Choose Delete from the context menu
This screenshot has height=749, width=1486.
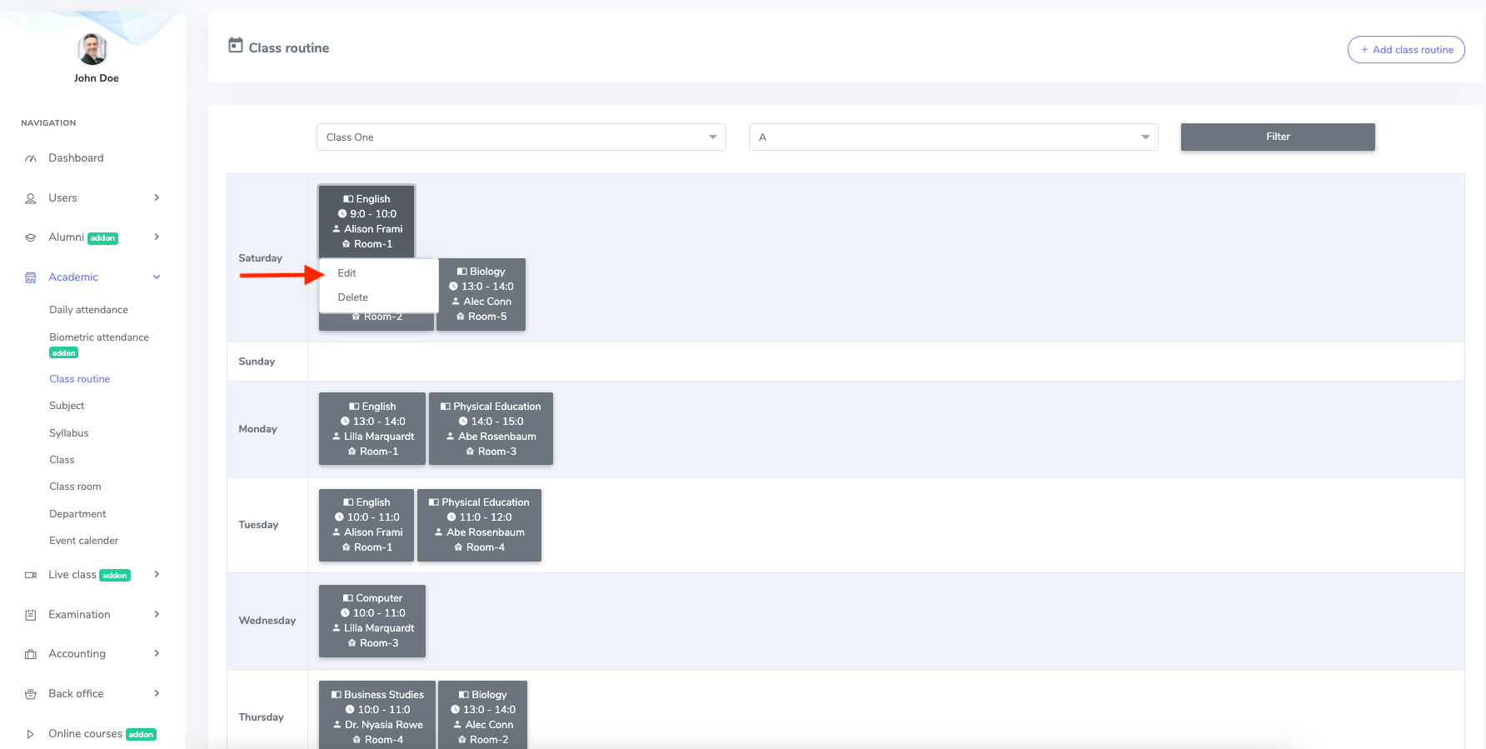tap(353, 297)
